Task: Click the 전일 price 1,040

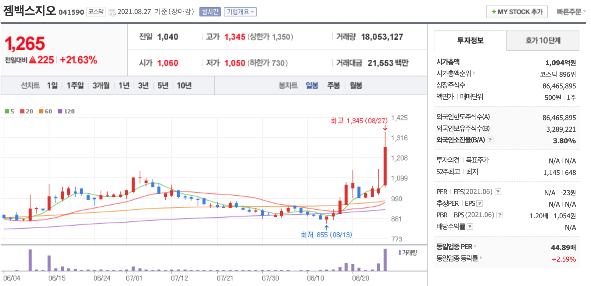Action: [168, 37]
